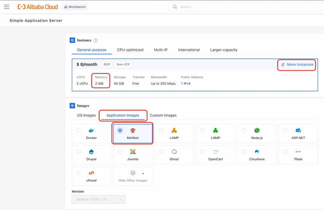Click the Node.js green hexagon icon
324x210 pixels.
point(257,131)
